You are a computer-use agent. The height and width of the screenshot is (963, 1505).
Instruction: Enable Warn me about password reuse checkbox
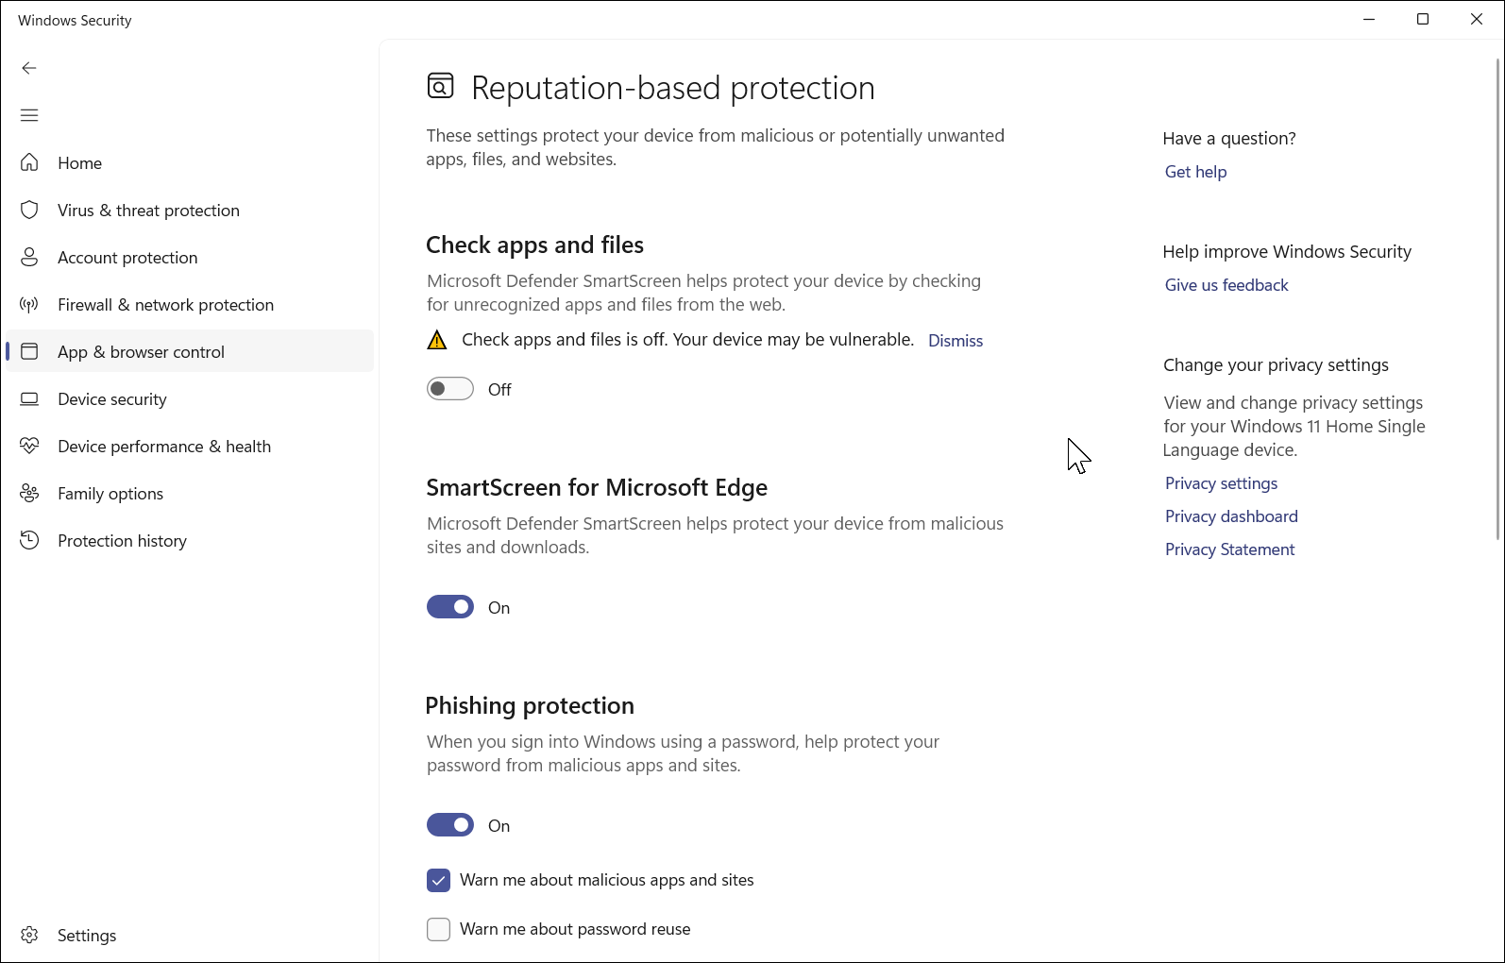(438, 929)
